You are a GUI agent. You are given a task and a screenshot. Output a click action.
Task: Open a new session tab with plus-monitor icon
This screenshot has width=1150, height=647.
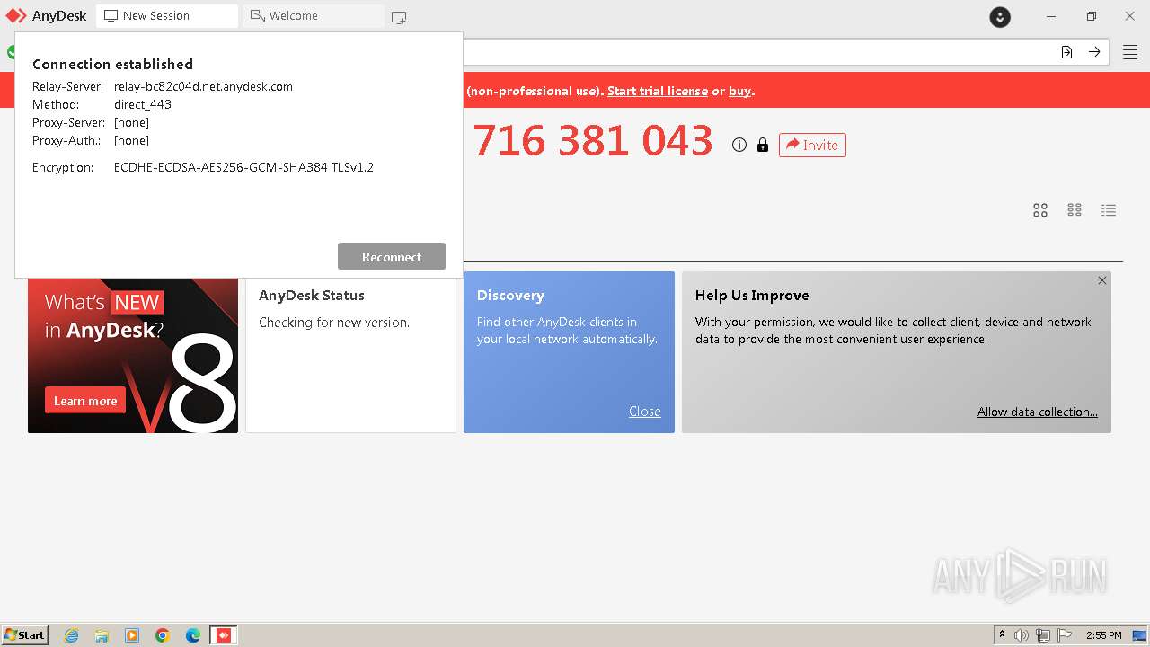[x=399, y=16]
